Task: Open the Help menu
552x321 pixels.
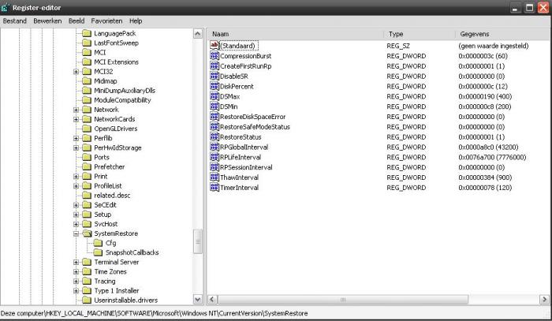Action: pyautogui.click(x=136, y=21)
